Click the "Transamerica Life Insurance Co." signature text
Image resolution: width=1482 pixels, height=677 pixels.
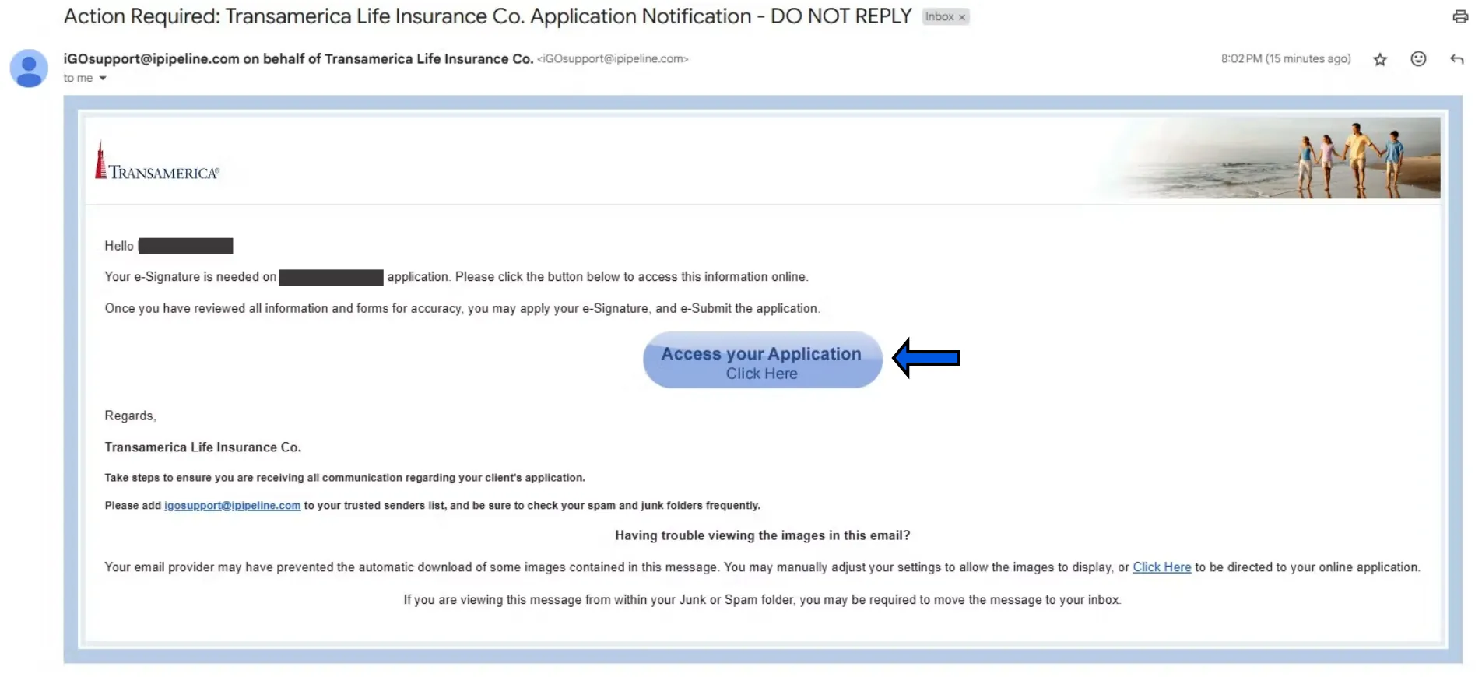[202, 447]
